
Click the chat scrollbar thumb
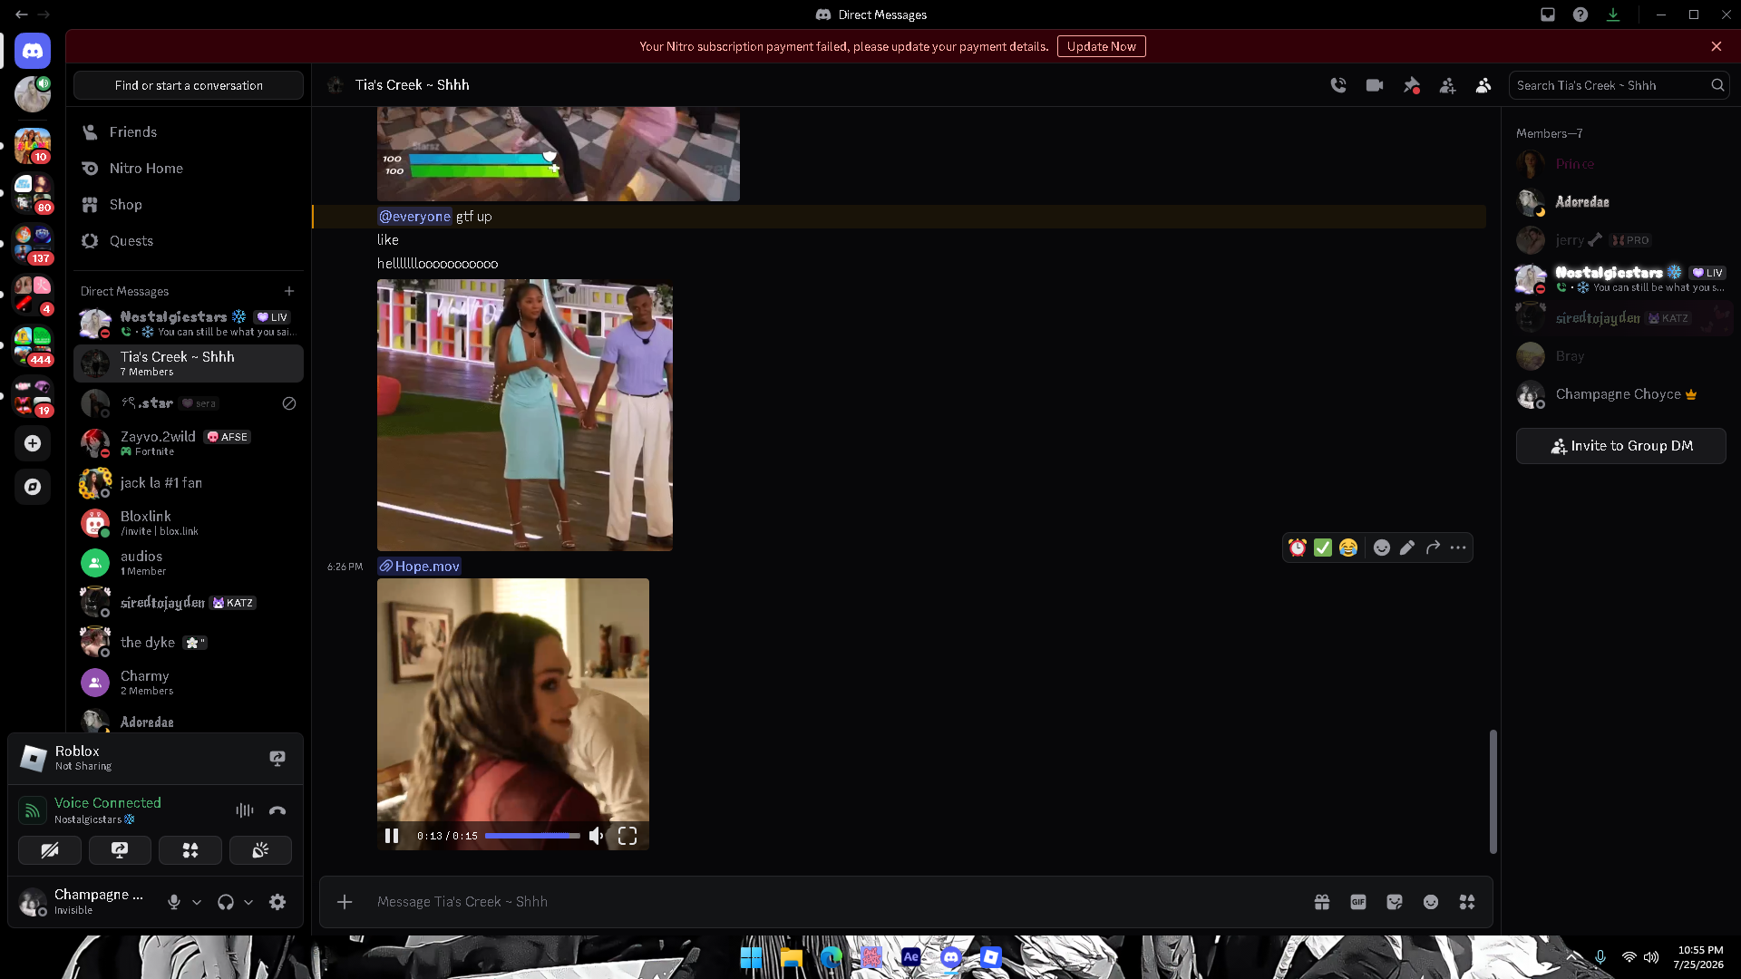point(1493,791)
